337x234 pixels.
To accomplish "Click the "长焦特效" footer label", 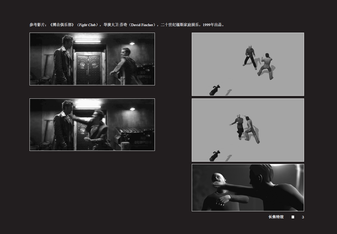I will (x=276, y=217).
